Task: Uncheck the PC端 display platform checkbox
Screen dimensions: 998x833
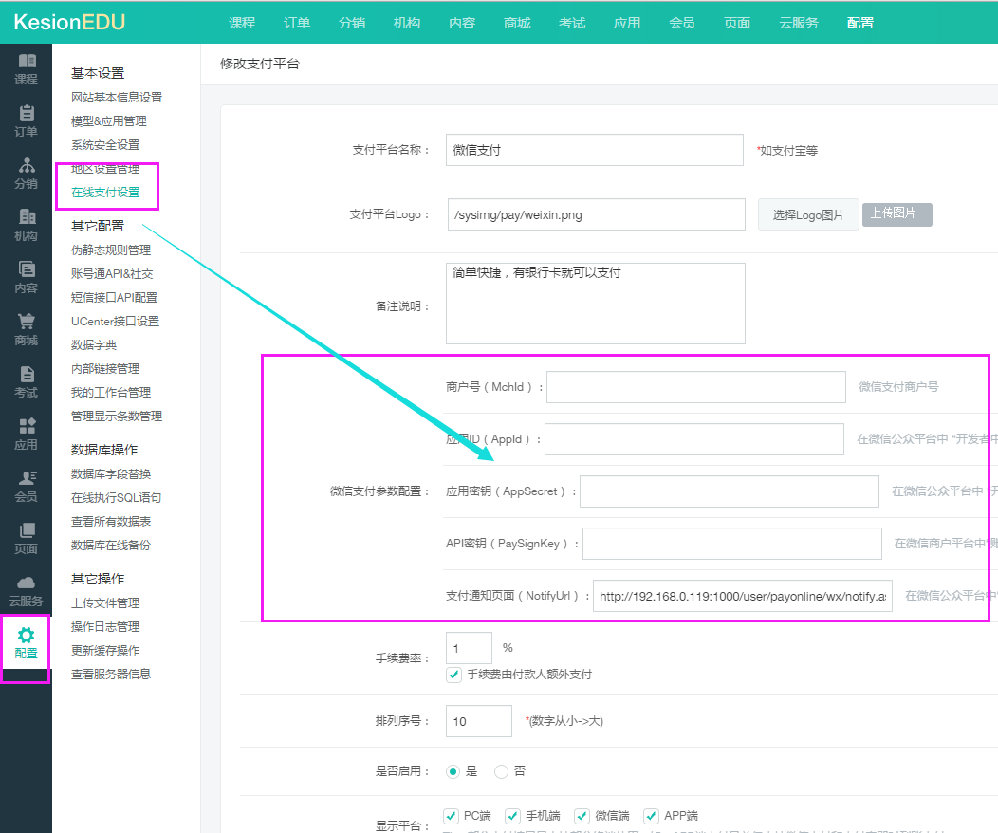Action: [x=452, y=816]
